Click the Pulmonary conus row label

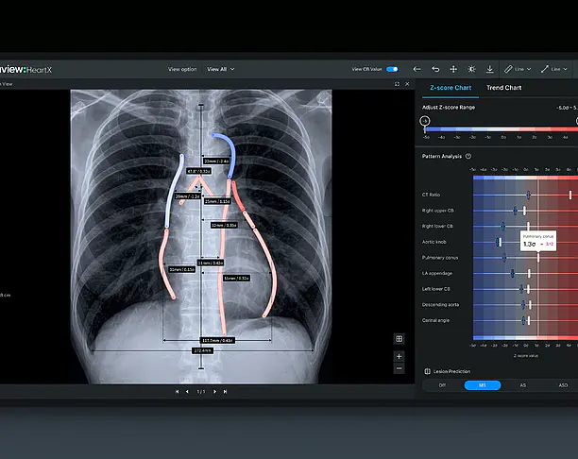(440, 258)
